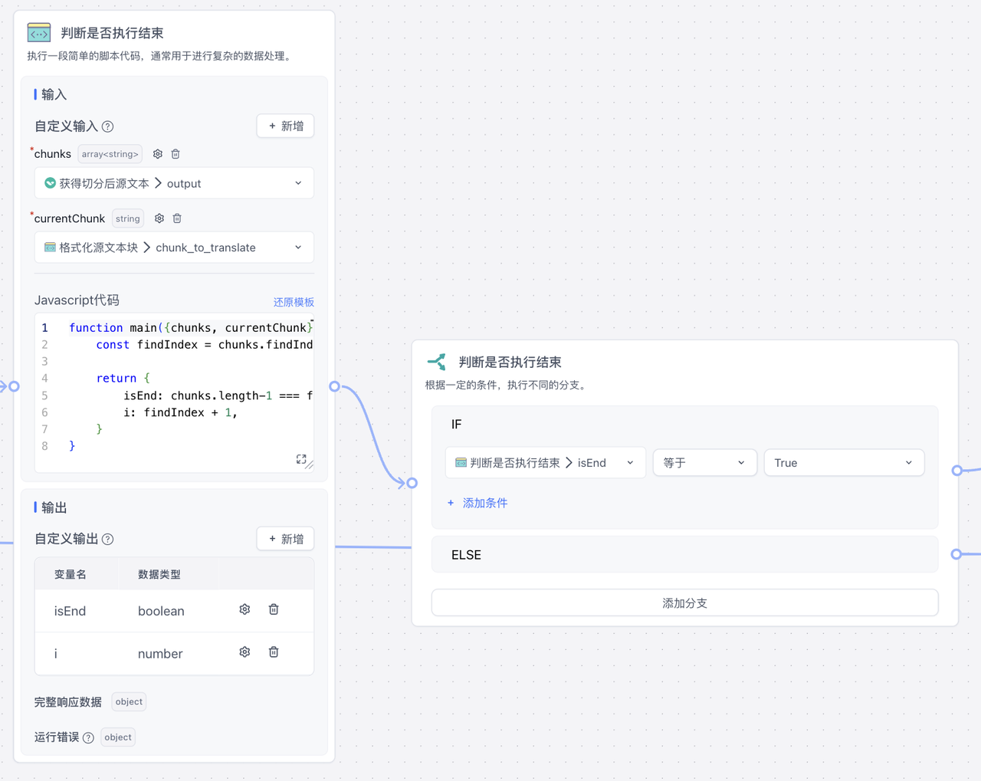The width and height of the screenshot is (981, 781).
Task: Delete the currentChunk input variable
Action: pyautogui.click(x=177, y=218)
